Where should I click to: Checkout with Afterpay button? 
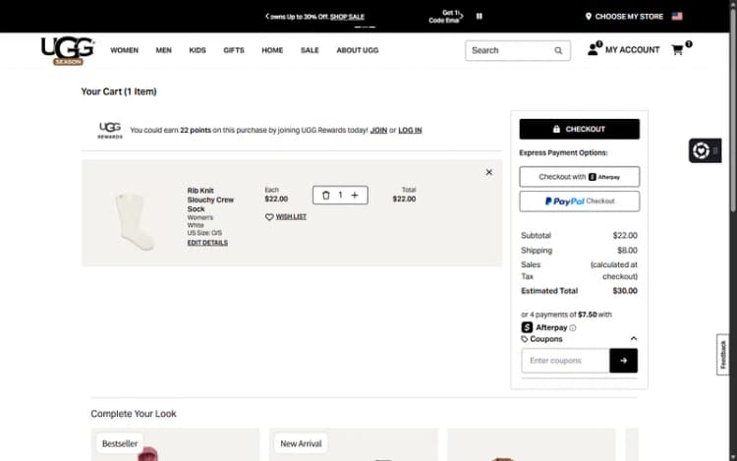tap(579, 177)
